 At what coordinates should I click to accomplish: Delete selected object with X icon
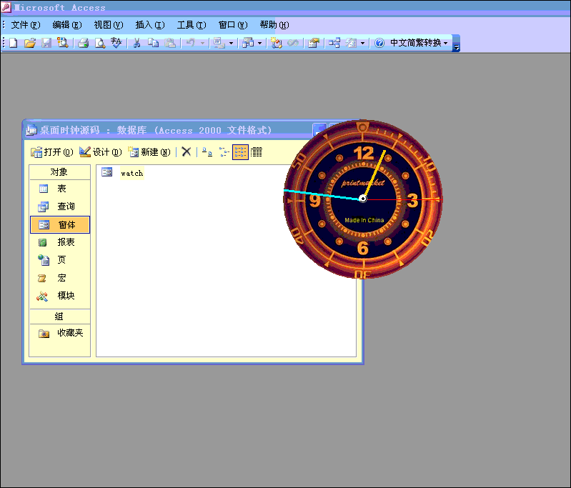pyautogui.click(x=186, y=152)
